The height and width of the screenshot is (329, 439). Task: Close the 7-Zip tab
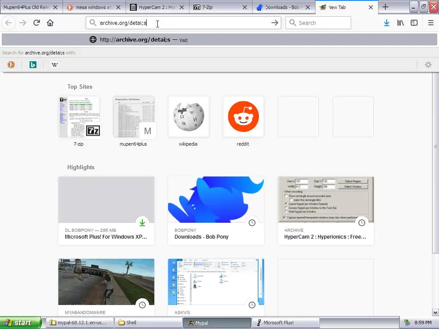pyautogui.click(x=245, y=7)
